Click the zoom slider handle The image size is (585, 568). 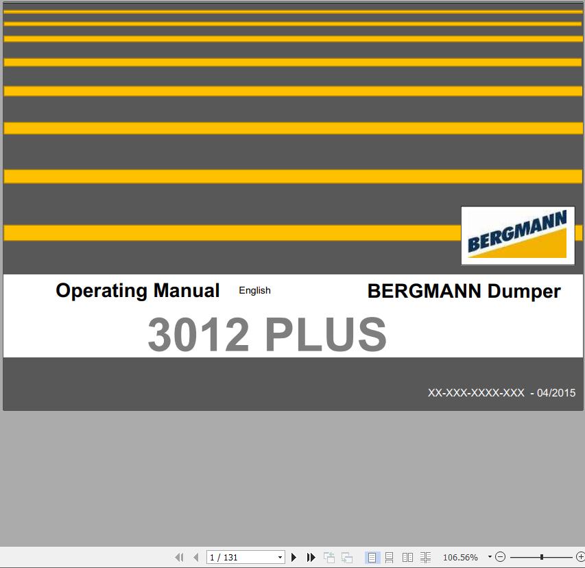click(x=541, y=557)
